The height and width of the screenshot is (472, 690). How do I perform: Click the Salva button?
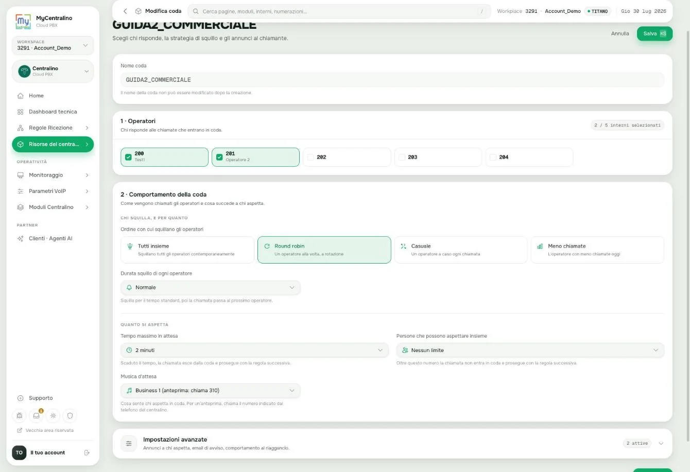[x=654, y=33]
